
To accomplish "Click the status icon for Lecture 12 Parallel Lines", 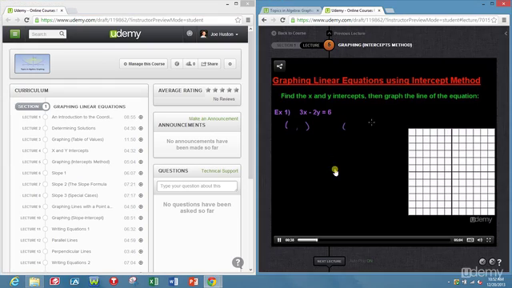I will coord(141,240).
